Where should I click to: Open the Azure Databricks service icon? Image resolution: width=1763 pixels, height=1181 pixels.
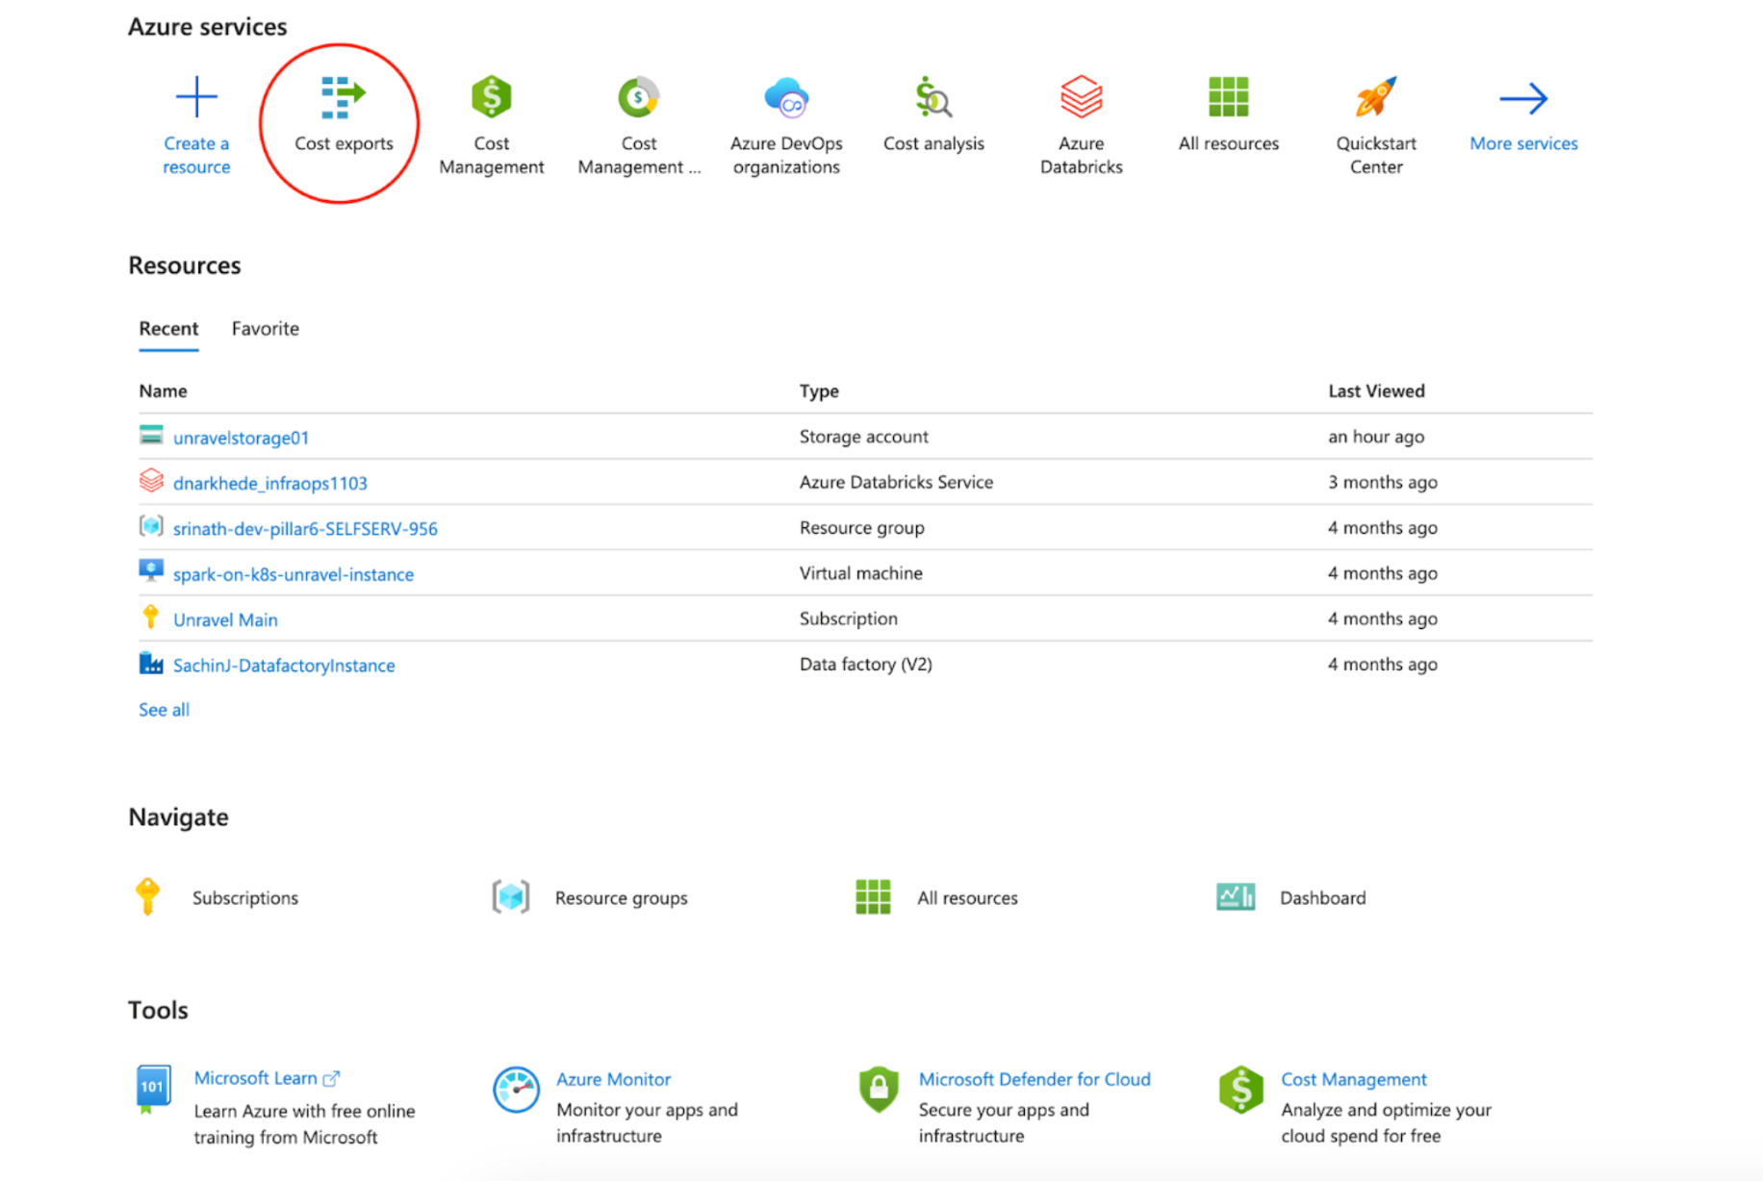(1081, 98)
